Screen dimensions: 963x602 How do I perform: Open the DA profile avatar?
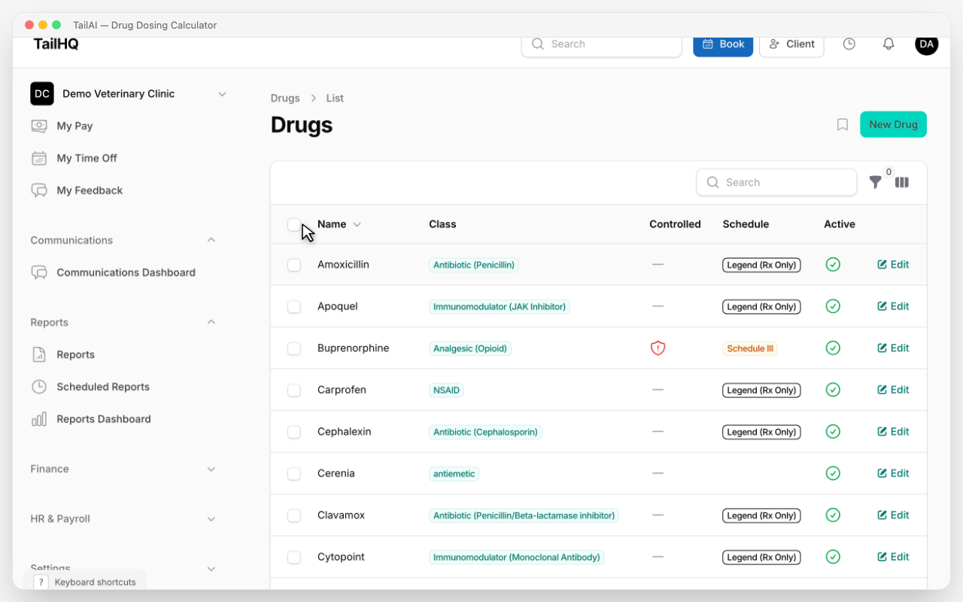(926, 44)
